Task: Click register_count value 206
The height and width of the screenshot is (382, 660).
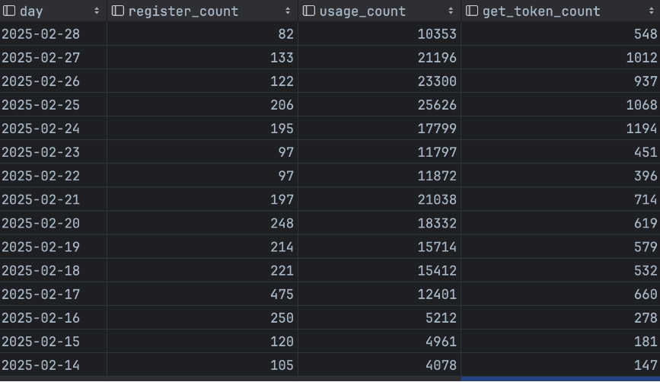Action: pos(282,105)
